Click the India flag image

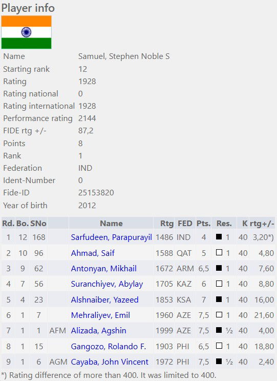coord(26,32)
